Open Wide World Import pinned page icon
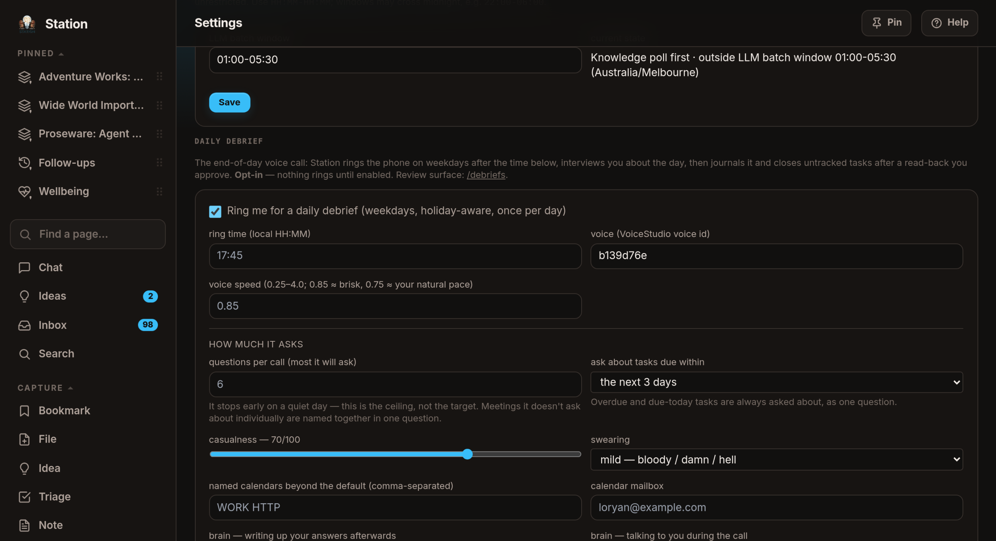Viewport: 996px width, 541px height. [x=25, y=105]
